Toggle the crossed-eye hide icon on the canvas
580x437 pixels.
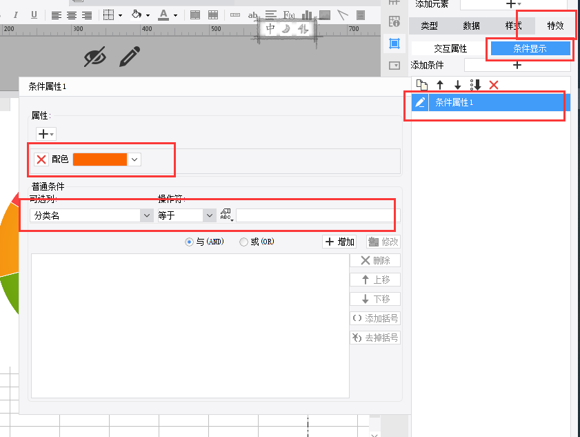(x=95, y=57)
